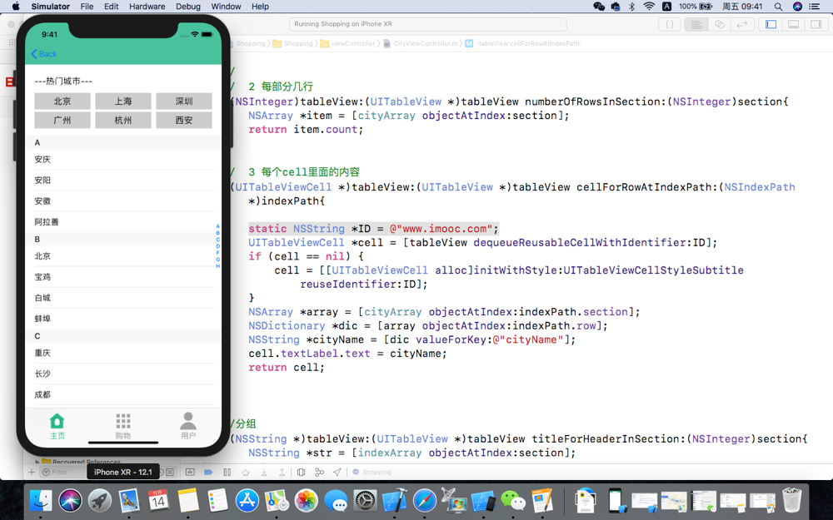
Task: Select the 安庆 city row
Action: (123, 159)
